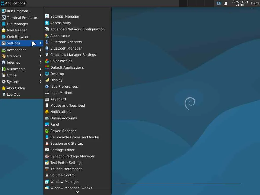Image resolution: width=260 pixels, height=195 pixels.
Task: Click the Window Manager Tweaks entry
Action: point(77,188)
